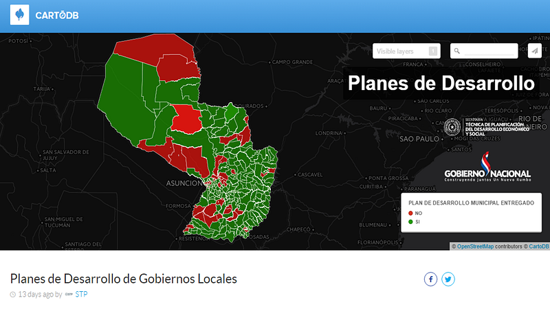Open the STP author profile link

[x=81, y=295]
